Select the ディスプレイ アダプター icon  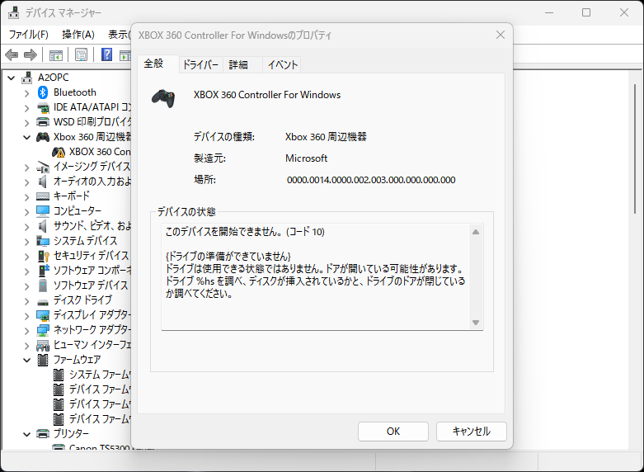pos(43,315)
